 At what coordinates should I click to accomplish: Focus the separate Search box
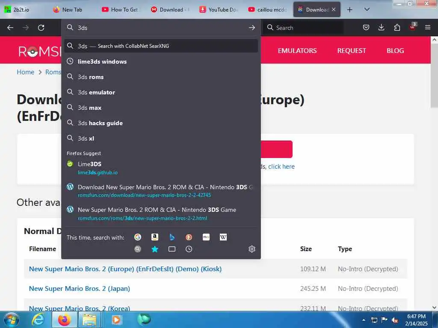tap(303, 28)
